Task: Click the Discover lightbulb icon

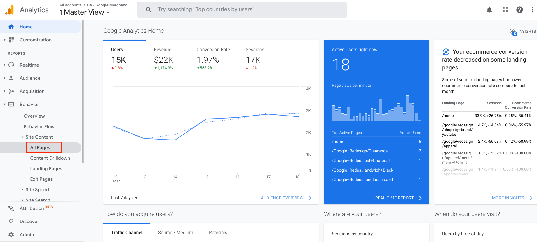Action: [x=11, y=222]
